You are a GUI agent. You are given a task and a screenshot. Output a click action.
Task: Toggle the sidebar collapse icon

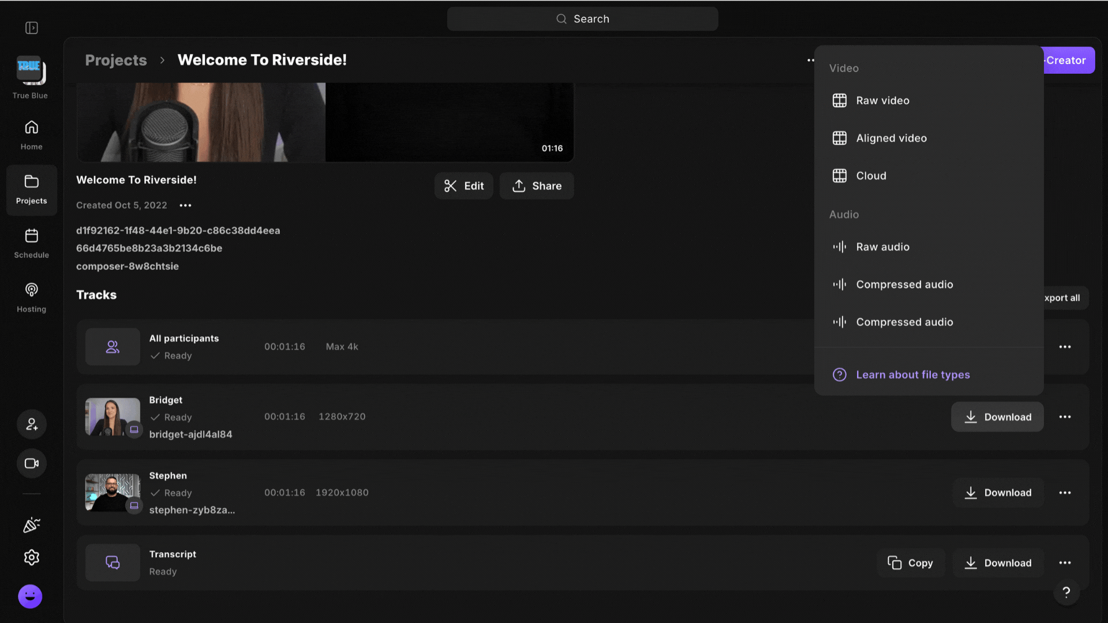[32, 28]
